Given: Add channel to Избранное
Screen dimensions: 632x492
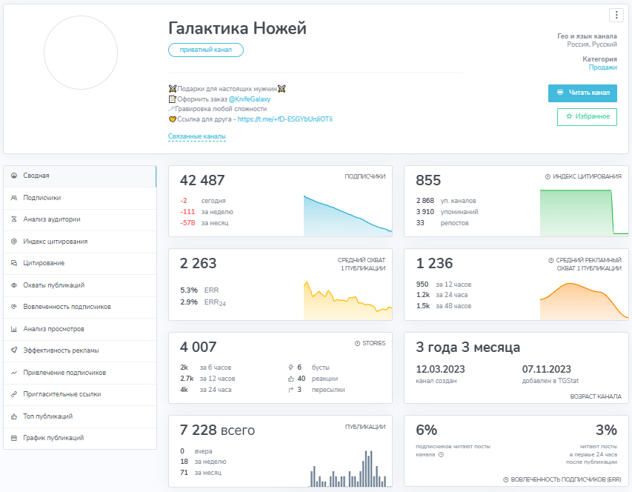Looking at the screenshot, I should 587,117.
